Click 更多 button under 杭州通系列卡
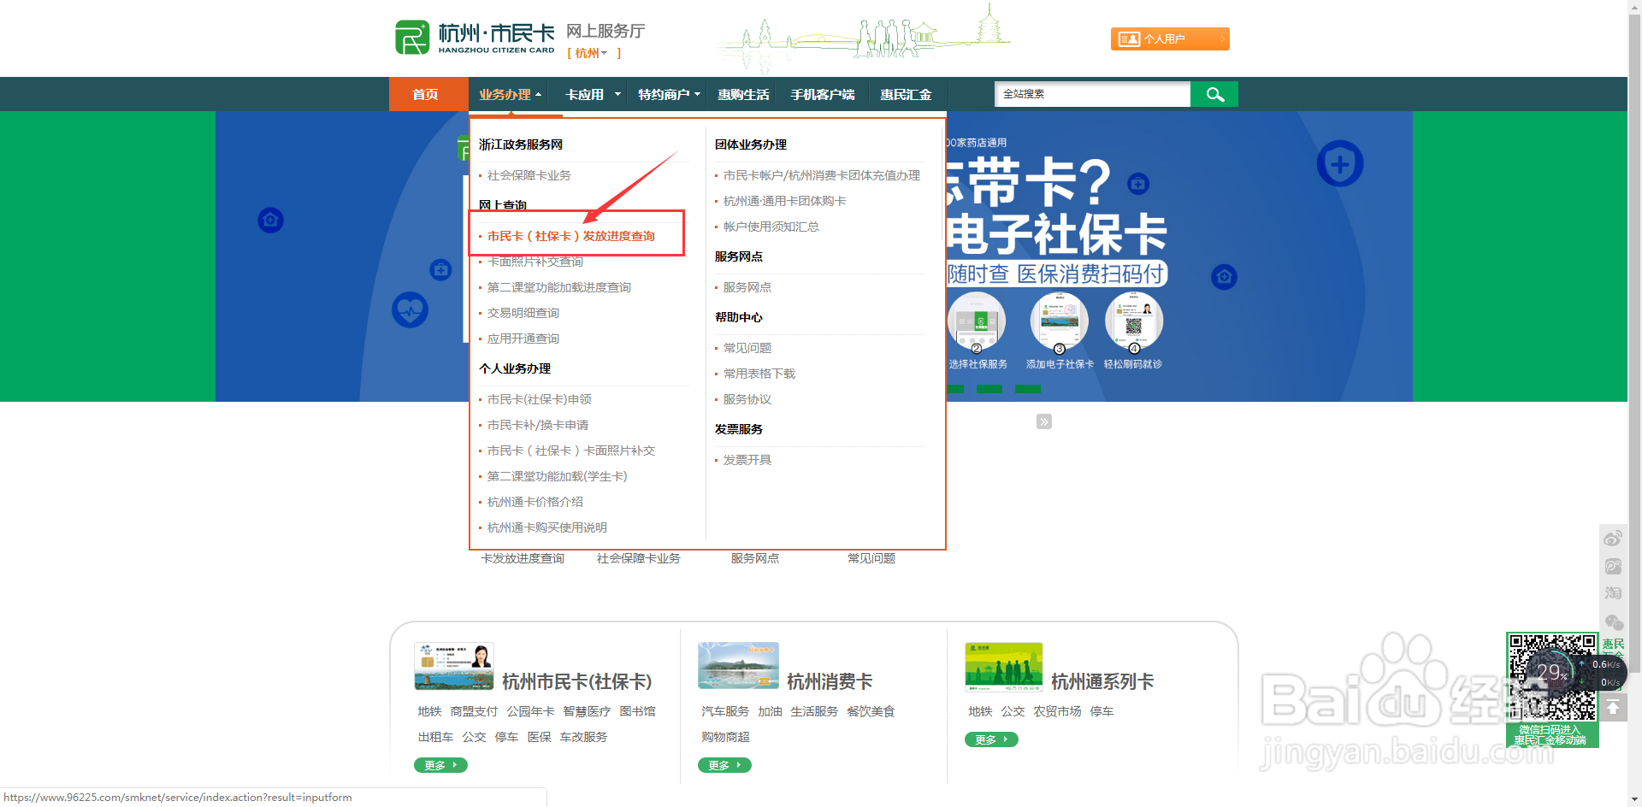The width and height of the screenshot is (1642, 807). [x=991, y=739]
